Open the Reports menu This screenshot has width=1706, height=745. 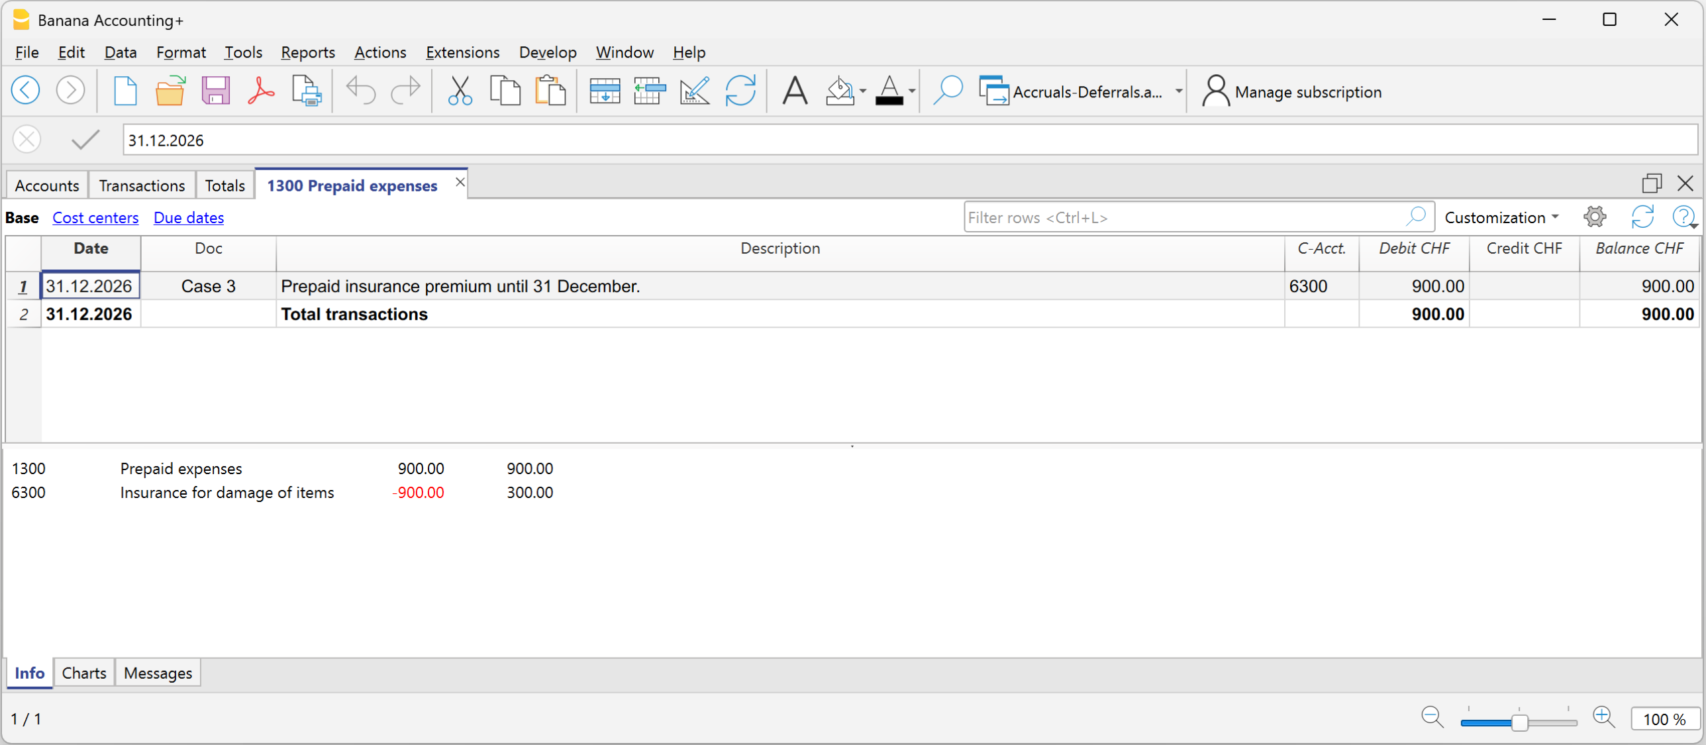click(x=307, y=52)
